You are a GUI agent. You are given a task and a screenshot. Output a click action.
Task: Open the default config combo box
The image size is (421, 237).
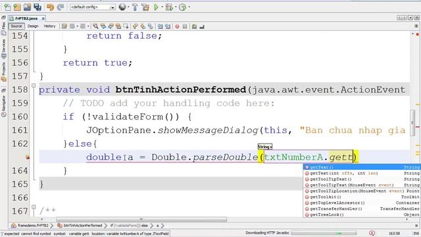tap(93, 7)
